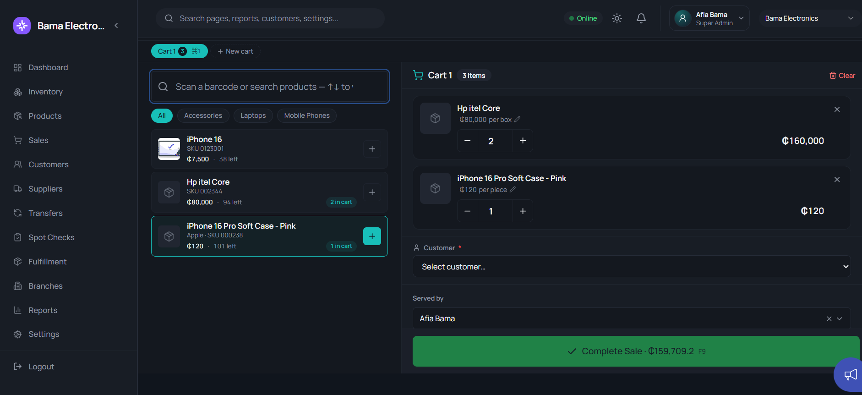Click the Logout icon
The width and height of the screenshot is (862, 395).
tap(18, 367)
